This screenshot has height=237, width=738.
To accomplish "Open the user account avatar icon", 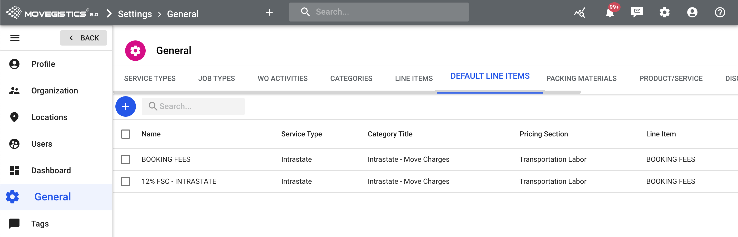I will point(692,12).
